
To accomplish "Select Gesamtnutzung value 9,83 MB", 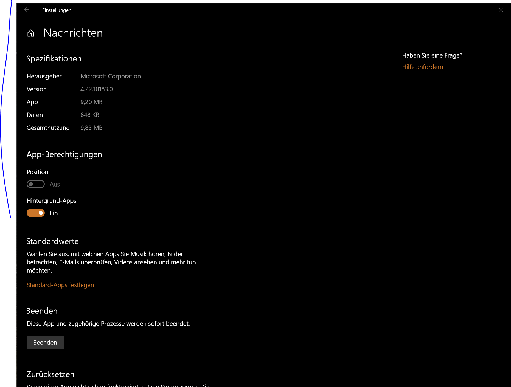I will [x=91, y=128].
